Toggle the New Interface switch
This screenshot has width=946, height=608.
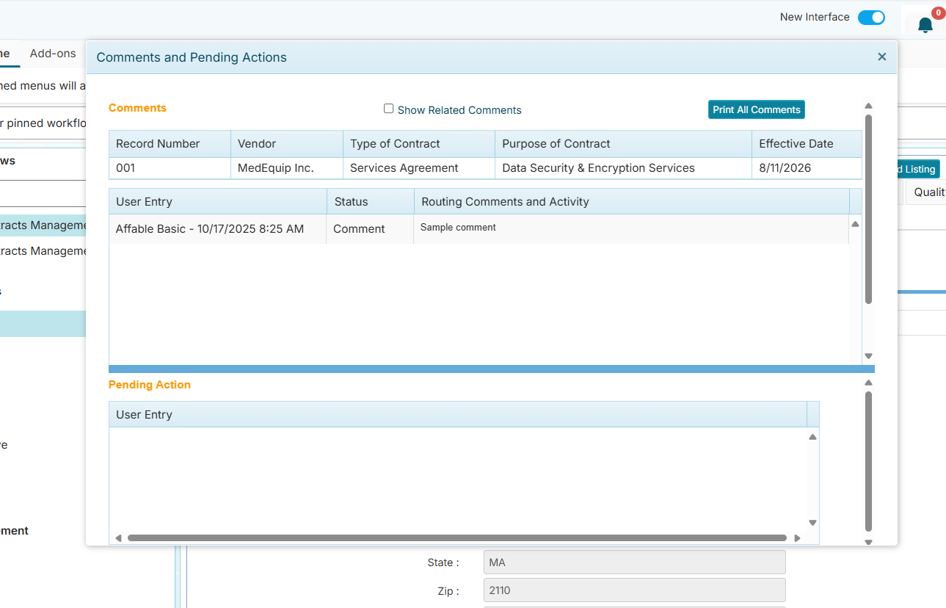[871, 18]
